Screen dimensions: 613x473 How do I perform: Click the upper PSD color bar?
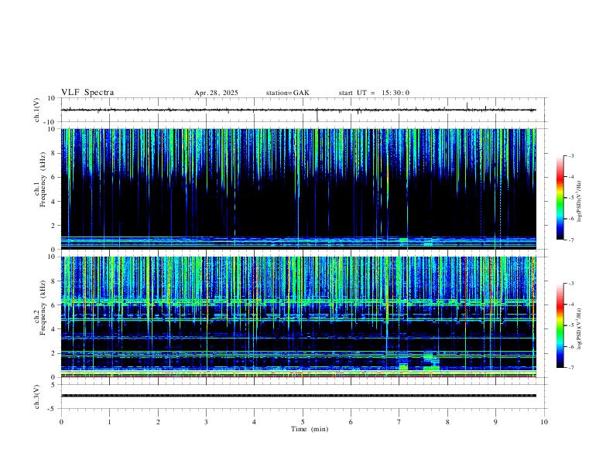560,198
